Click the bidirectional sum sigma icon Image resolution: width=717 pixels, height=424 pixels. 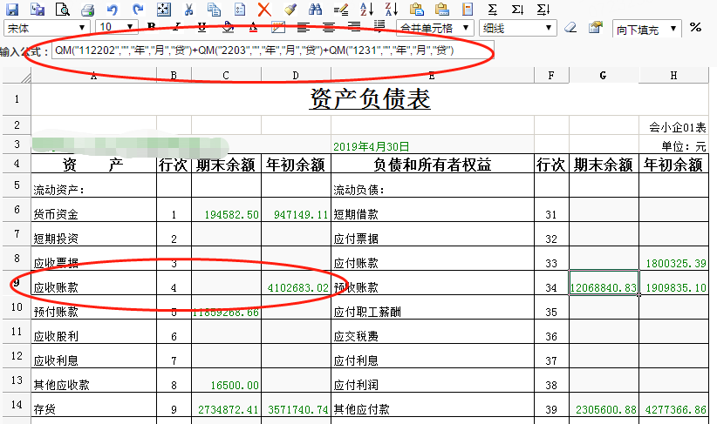pyautogui.click(x=543, y=9)
